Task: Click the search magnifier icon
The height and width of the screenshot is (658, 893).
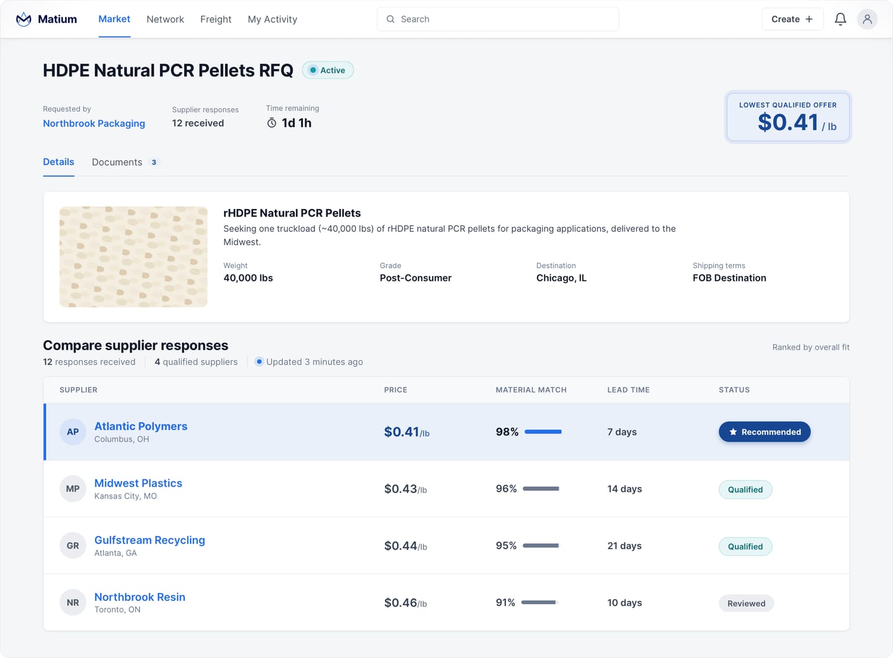Action: tap(391, 19)
